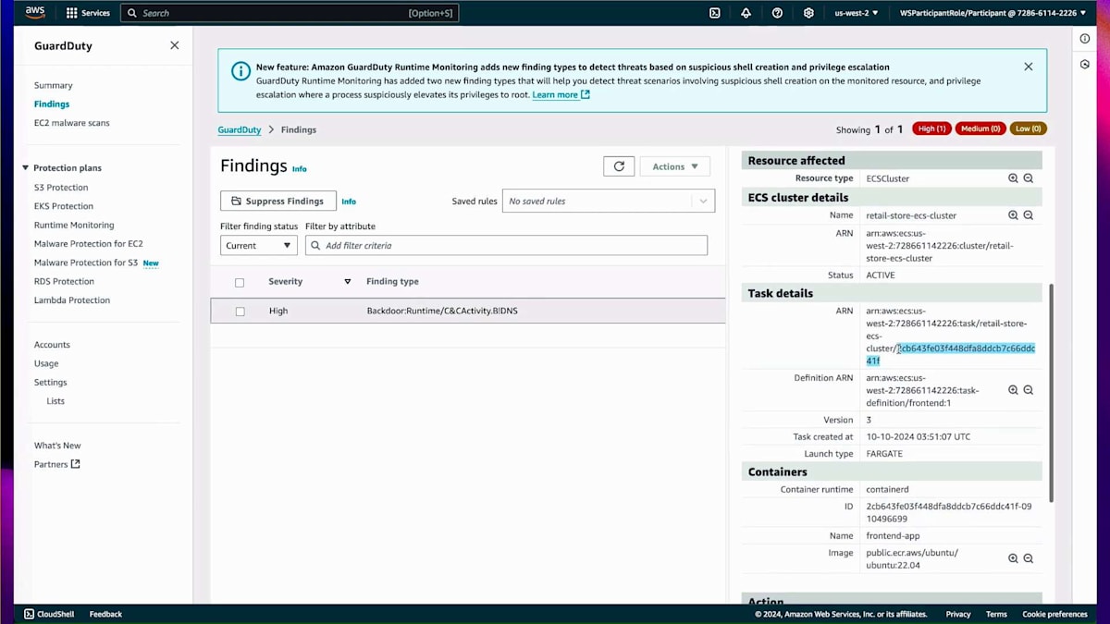Click the AWS console search field
Viewport: 1110px width, 624px height.
click(290, 13)
